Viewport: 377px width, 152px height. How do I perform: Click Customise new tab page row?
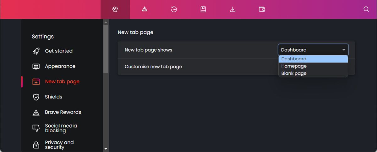coord(153,67)
